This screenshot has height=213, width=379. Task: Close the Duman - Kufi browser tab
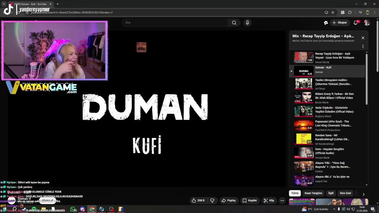coord(50,4)
